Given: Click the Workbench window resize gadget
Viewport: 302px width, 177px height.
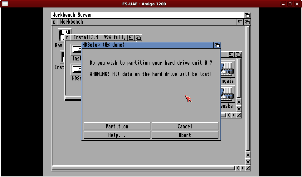Looking at the screenshot, I should [x=248, y=168].
